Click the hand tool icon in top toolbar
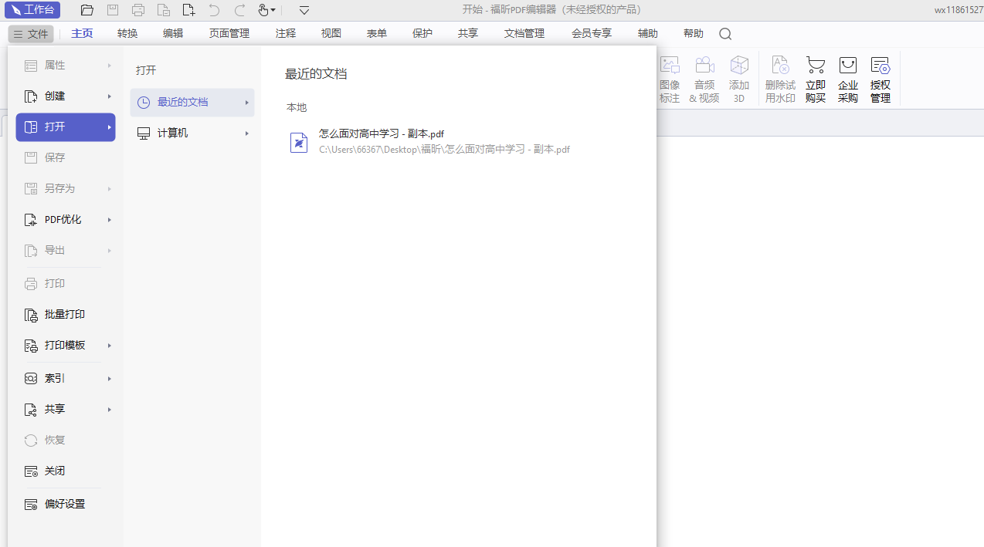 pos(263,10)
